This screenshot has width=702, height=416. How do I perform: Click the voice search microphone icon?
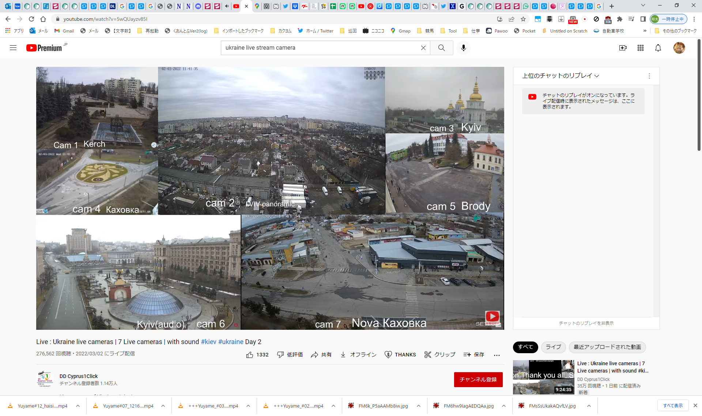463,48
